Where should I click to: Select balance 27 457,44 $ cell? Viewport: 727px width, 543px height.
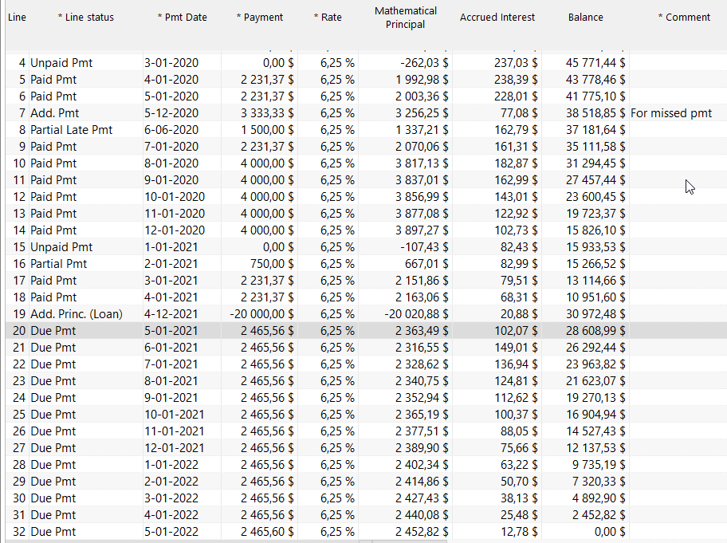586,180
